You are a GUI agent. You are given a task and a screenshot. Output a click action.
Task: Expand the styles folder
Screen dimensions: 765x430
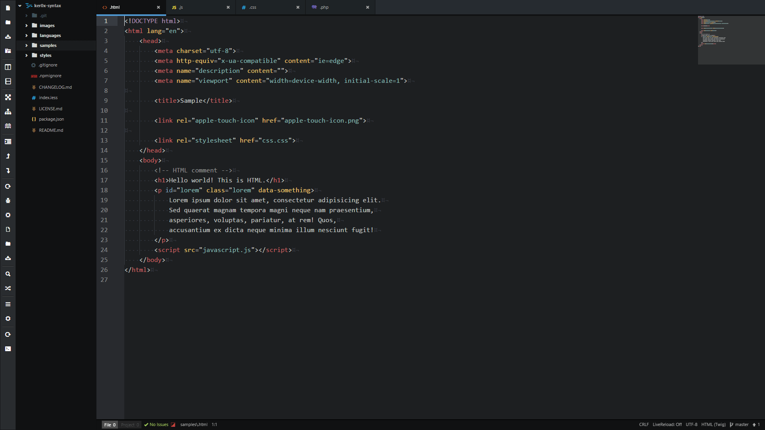click(45, 55)
